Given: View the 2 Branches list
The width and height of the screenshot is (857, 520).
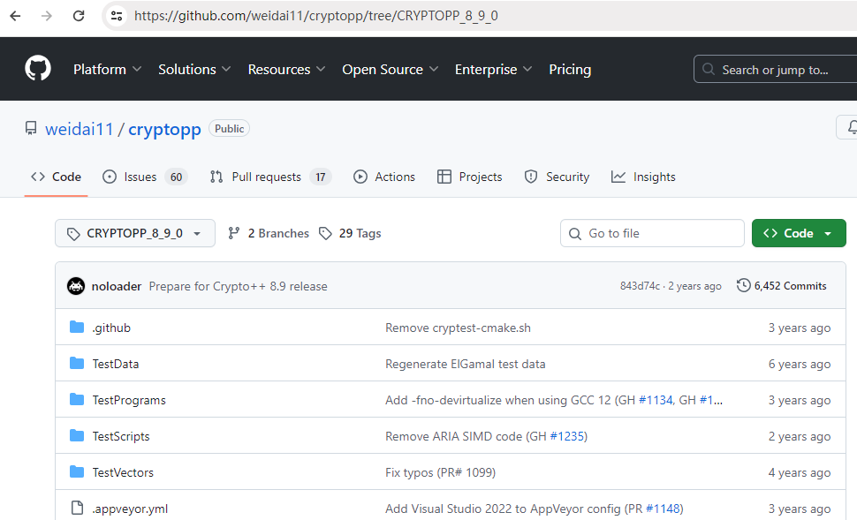Looking at the screenshot, I should pyautogui.click(x=269, y=233).
